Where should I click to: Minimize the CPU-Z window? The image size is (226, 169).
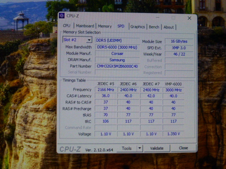tap(158, 18)
